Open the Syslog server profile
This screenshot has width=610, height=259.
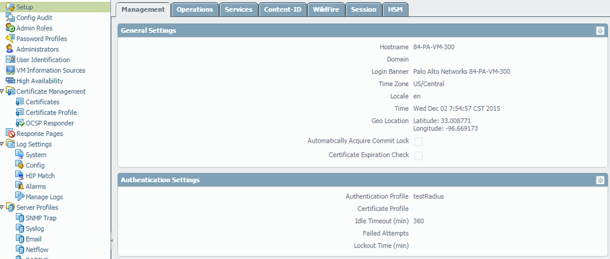[34, 229]
